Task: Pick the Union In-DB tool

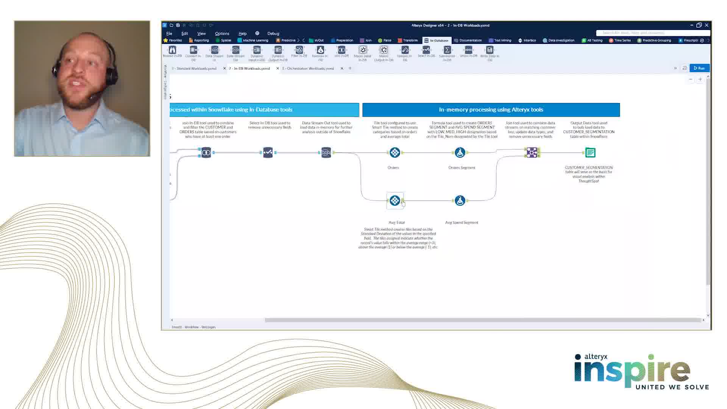Action: (468, 52)
